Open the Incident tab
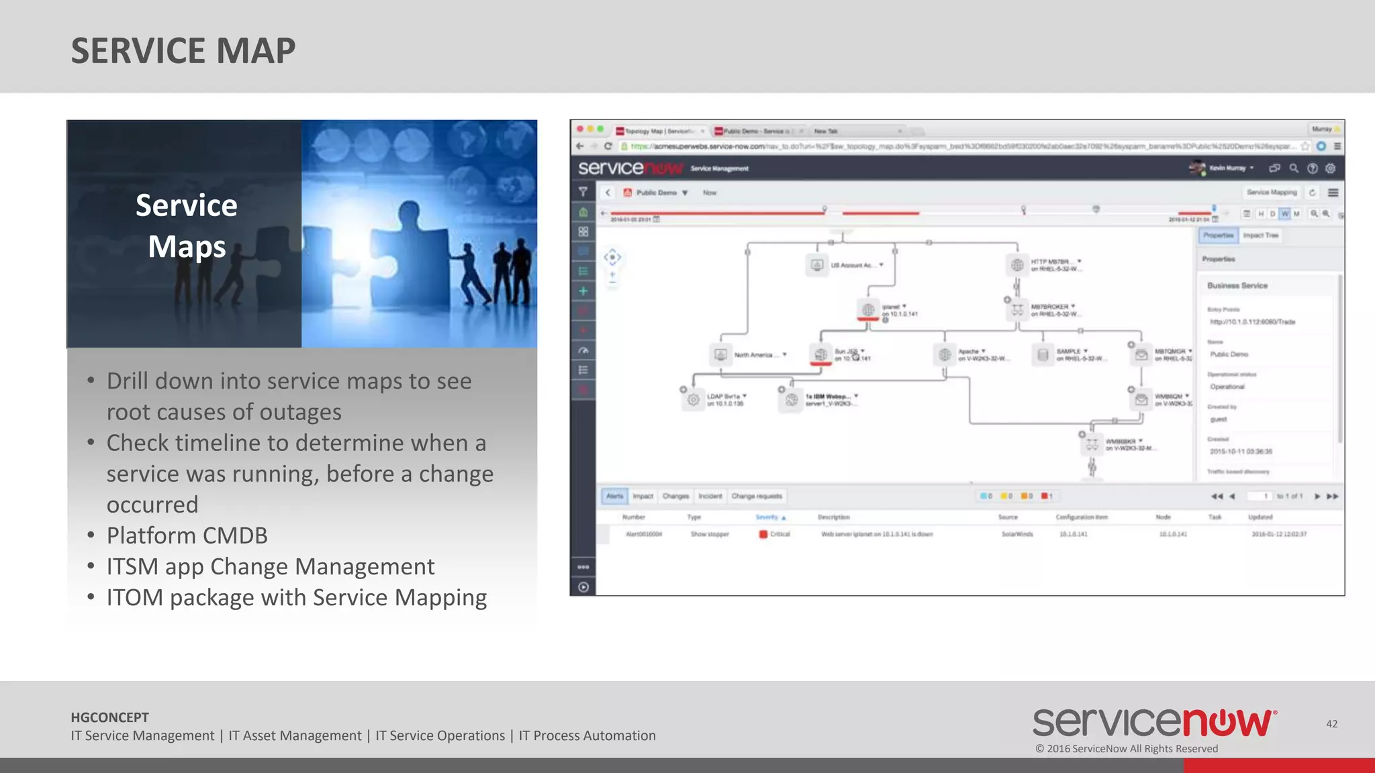This screenshot has width=1375, height=773. [710, 496]
